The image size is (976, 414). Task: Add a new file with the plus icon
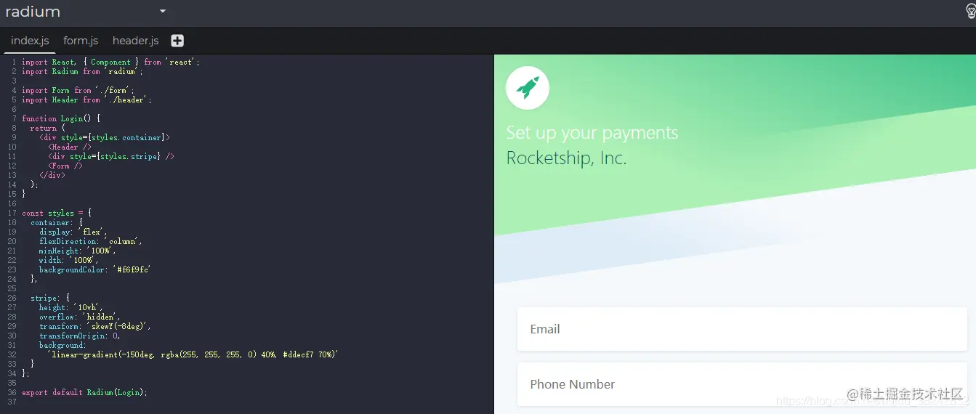click(x=177, y=41)
